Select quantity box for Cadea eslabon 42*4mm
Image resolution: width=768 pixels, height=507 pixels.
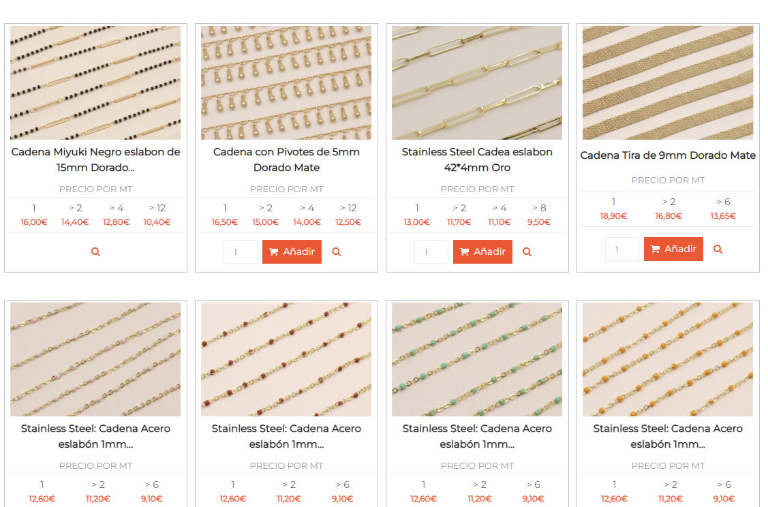[431, 251]
